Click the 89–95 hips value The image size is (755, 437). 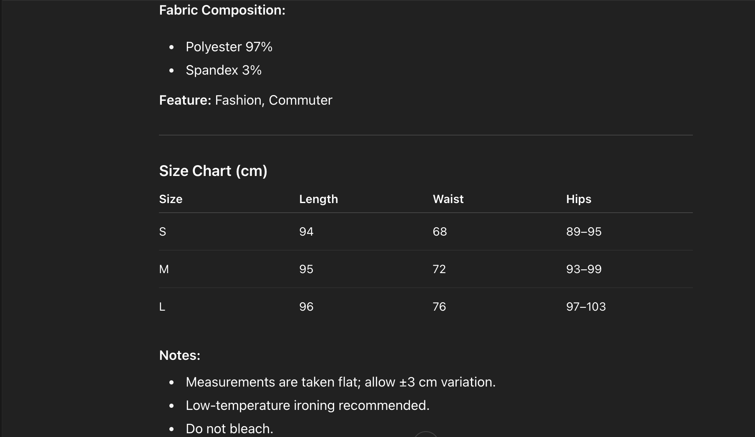(584, 232)
